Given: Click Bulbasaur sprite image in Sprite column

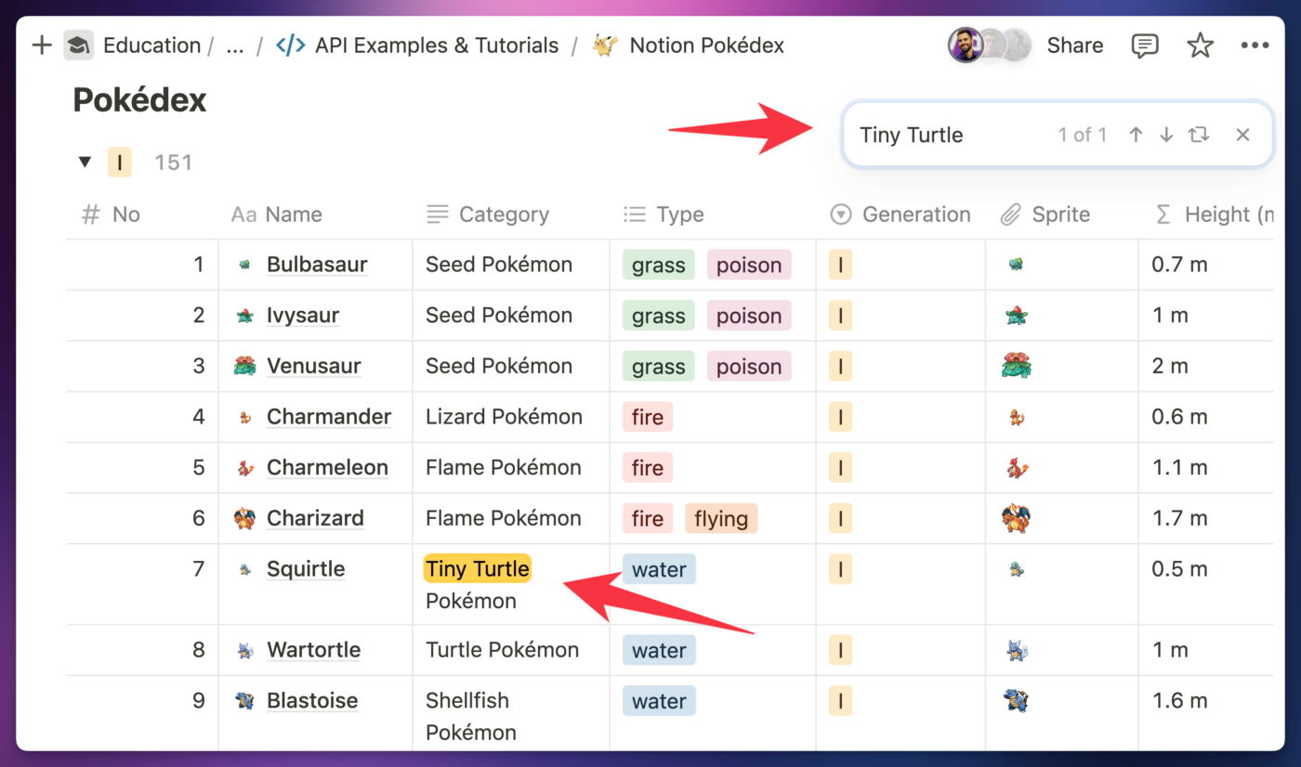Looking at the screenshot, I should (1016, 265).
